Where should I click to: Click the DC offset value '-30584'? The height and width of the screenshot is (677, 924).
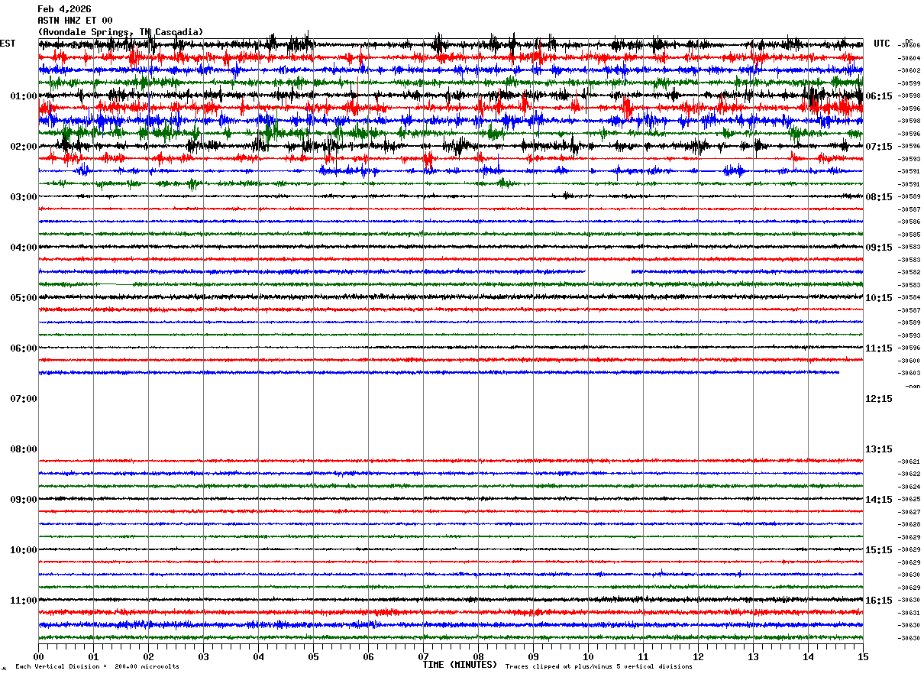[909, 297]
